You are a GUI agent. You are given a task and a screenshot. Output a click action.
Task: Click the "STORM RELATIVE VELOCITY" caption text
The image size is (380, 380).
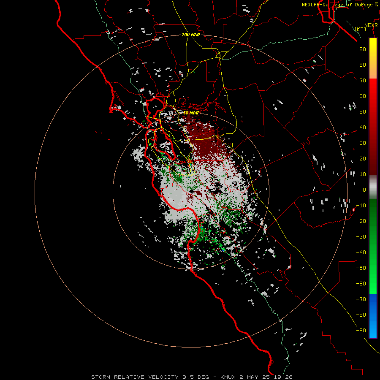(135, 377)
